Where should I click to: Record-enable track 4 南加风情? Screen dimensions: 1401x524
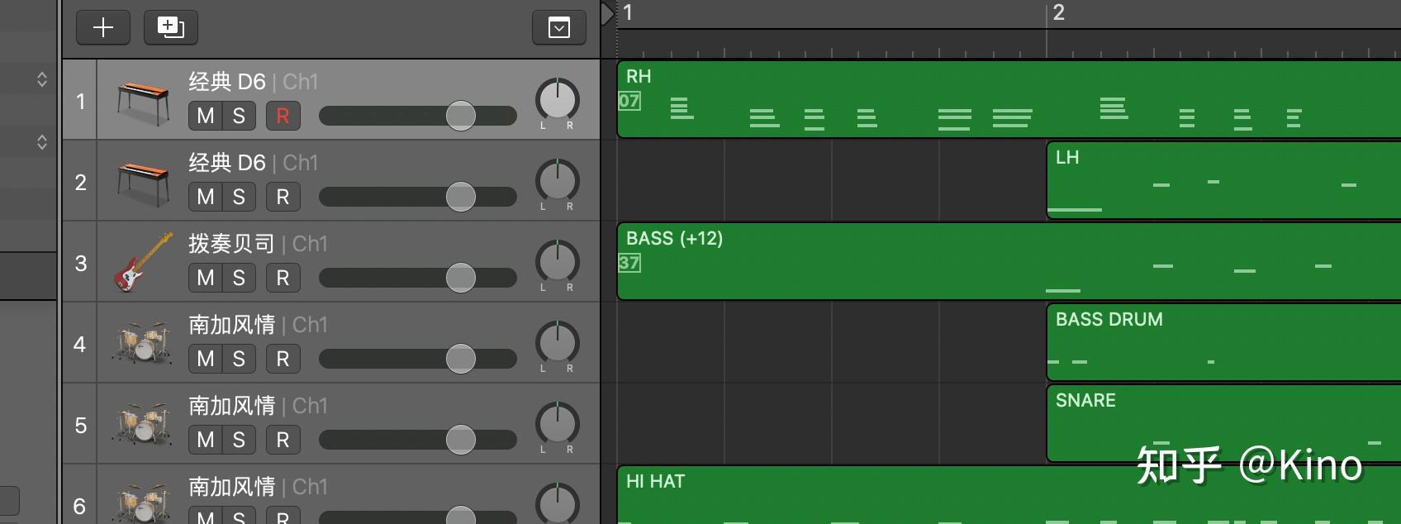point(283,359)
